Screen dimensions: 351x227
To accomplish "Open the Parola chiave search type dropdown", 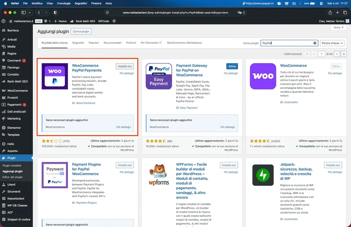I will click(332, 43).
